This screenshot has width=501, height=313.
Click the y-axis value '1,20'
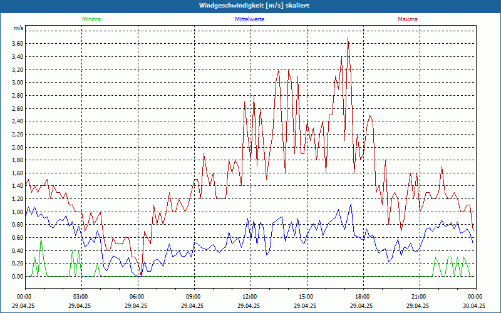click(18, 199)
